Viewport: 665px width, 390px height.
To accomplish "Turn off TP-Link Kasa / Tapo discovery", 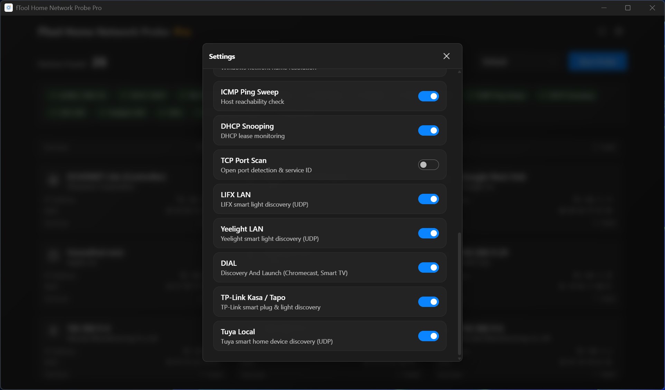I will (x=428, y=302).
